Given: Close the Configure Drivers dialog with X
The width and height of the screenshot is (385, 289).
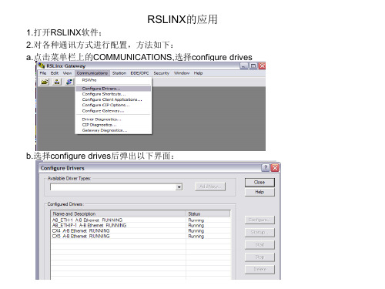Looking at the screenshot, I should point(275,168).
